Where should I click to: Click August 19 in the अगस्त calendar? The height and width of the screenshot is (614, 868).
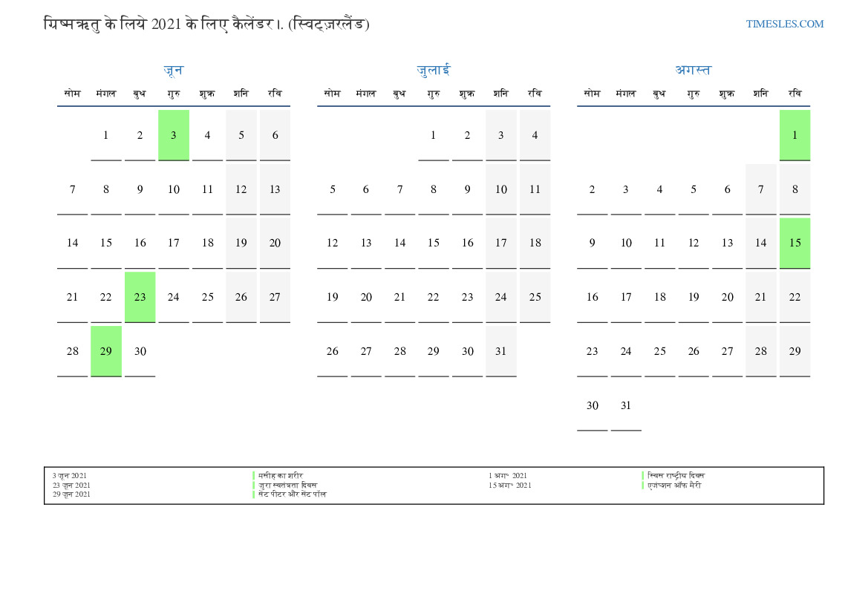[x=694, y=297]
